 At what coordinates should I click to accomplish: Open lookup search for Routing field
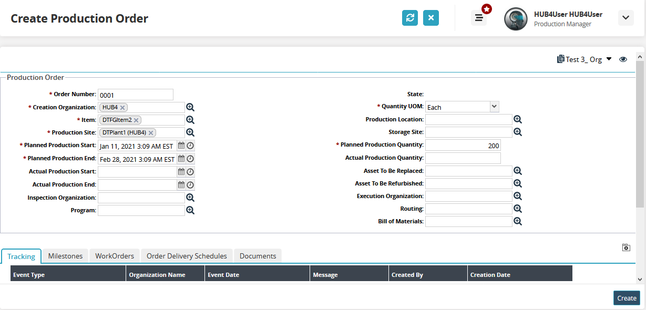coord(518,209)
